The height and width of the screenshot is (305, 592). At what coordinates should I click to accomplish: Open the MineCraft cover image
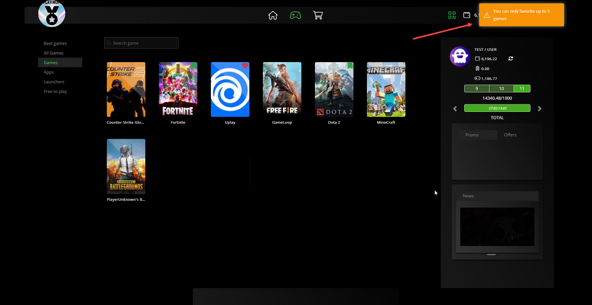click(386, 89)
